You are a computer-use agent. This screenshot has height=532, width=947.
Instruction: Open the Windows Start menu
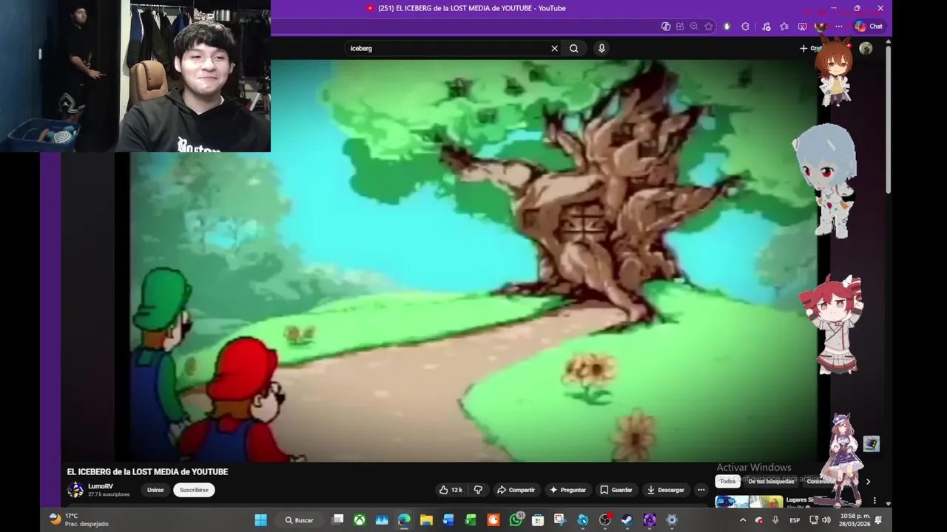click(260, 520)
